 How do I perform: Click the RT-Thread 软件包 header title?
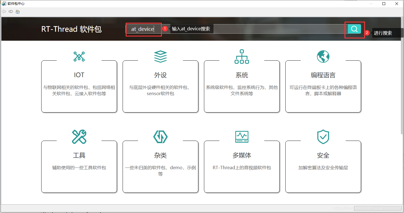(72, 29)
